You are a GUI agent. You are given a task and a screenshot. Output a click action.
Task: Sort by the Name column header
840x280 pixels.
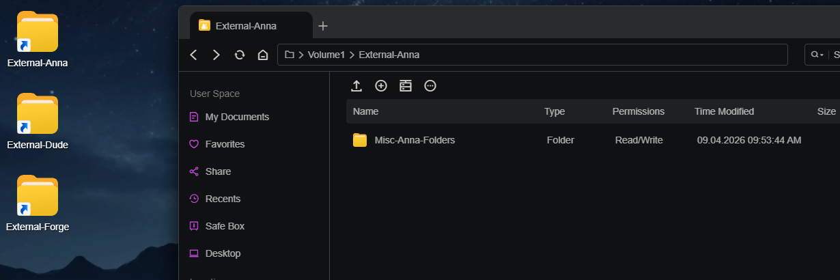(365, 111)
